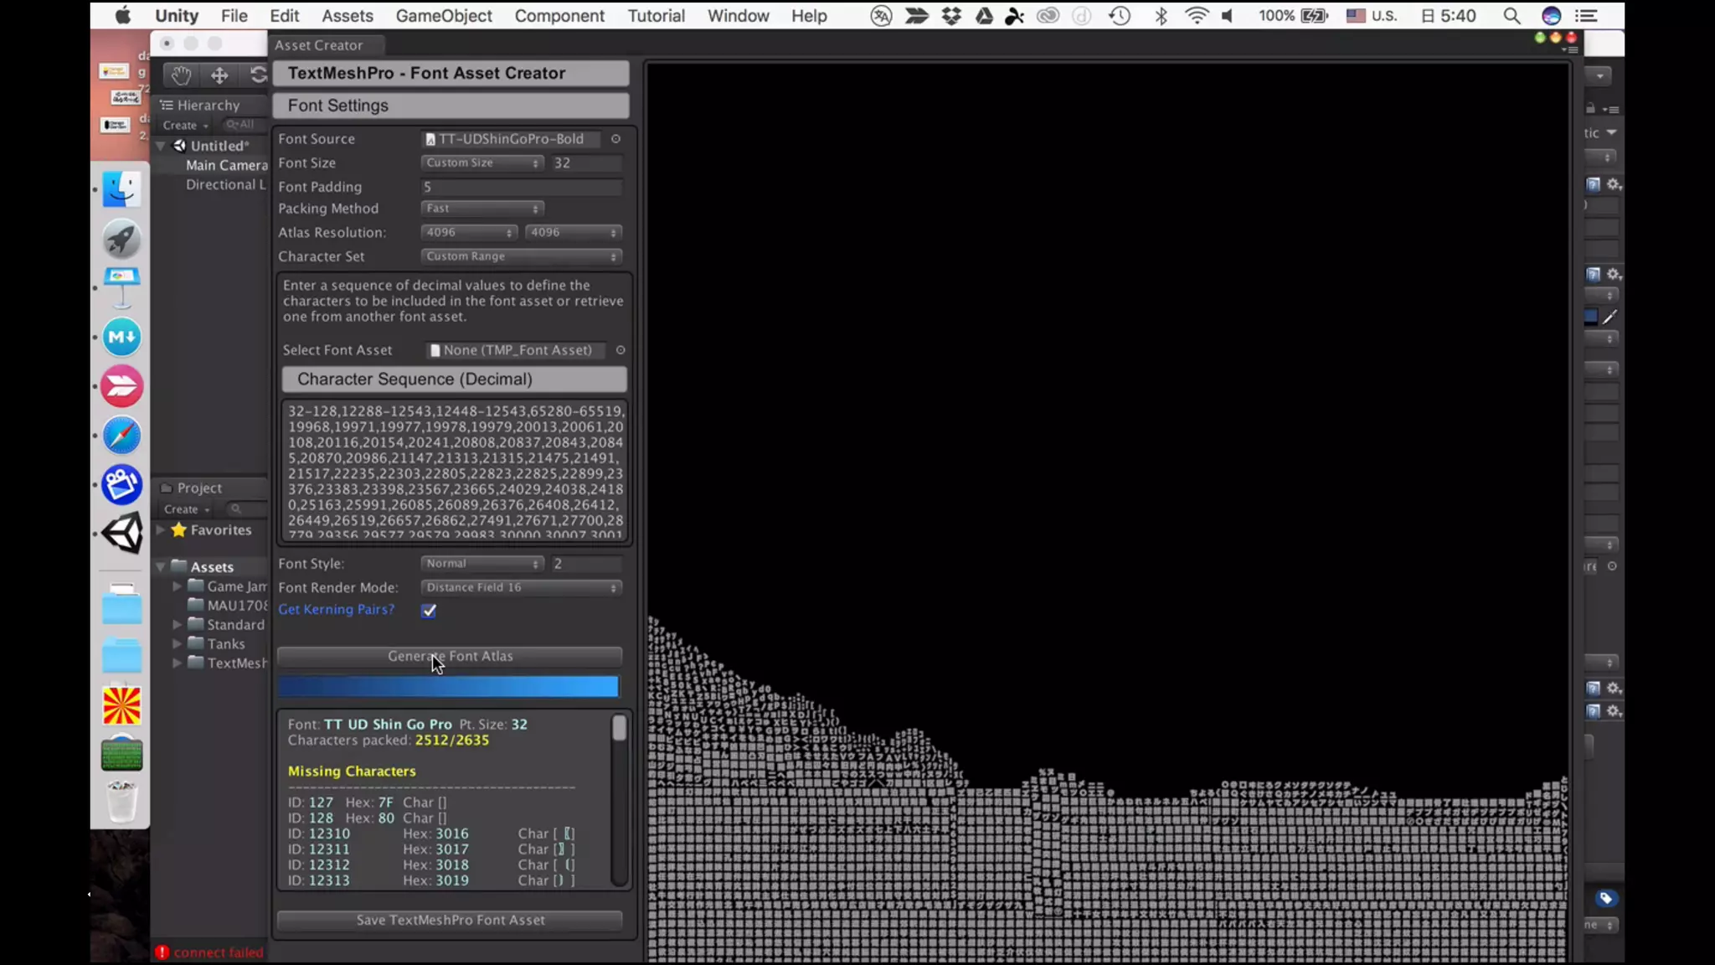
Task: Click the Font Padding input field
Action: click(x=521, y=187)
